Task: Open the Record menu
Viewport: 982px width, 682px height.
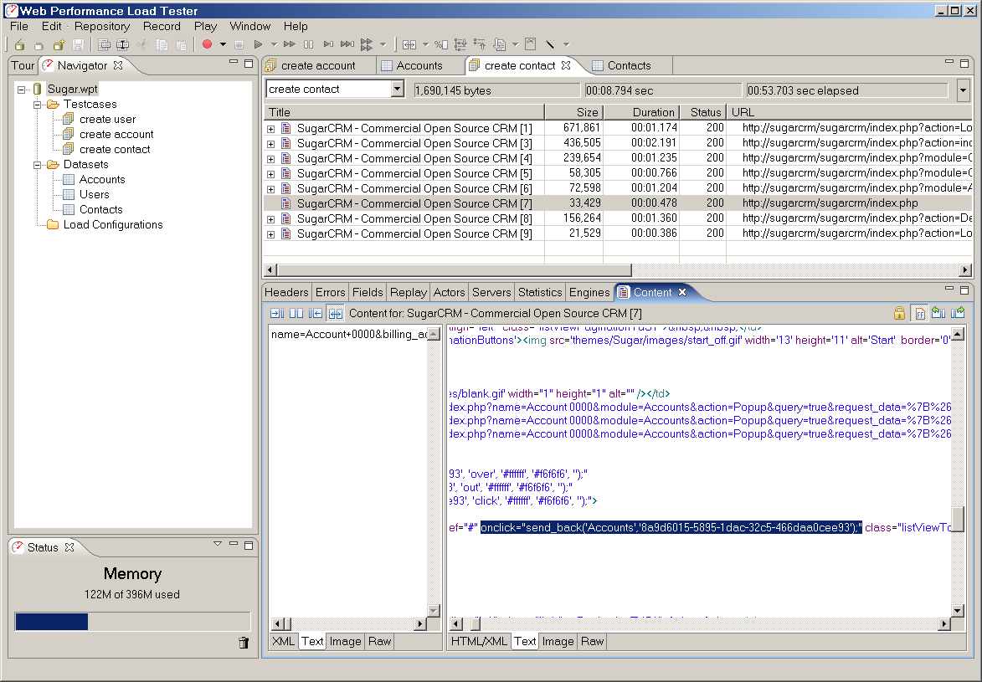Action: click(162, 26)
